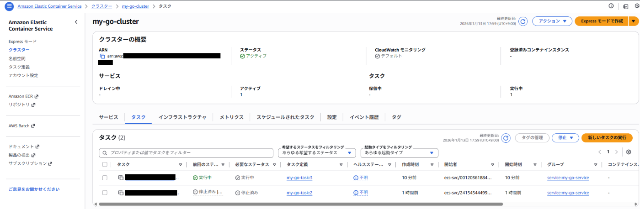Open 製品の検出 link in sidebar
Screen dimensions: 640x209
pyautogui.click(x=21, y=155)
